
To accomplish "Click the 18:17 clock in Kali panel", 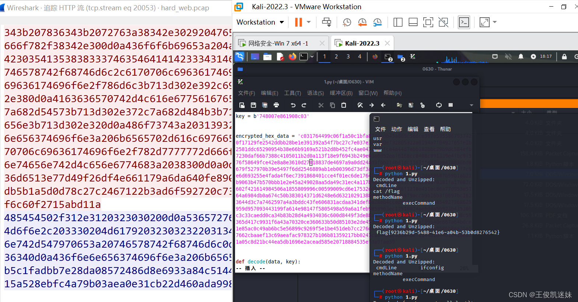I will pos(546,57).
